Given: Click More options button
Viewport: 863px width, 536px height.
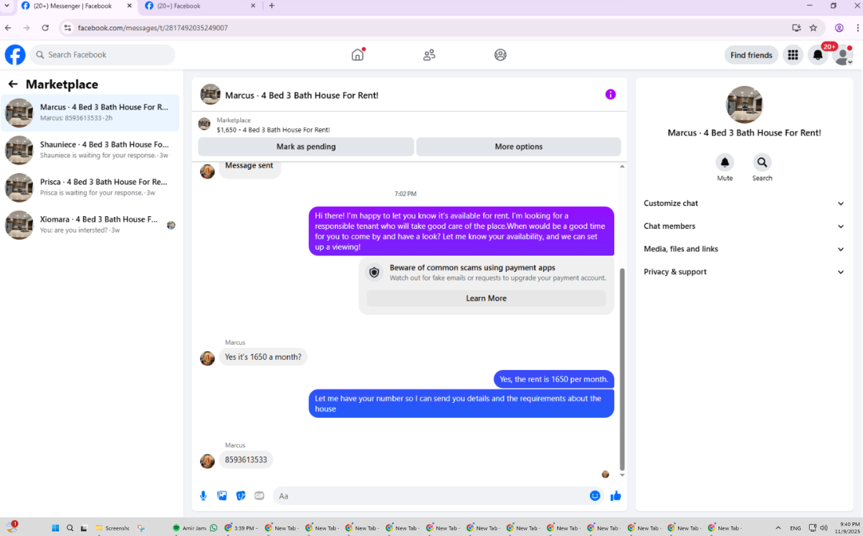Looking at the screenshot, I should coord(518,147).
